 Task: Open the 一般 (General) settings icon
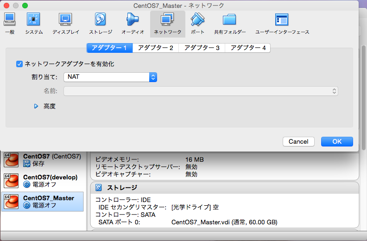10,24
